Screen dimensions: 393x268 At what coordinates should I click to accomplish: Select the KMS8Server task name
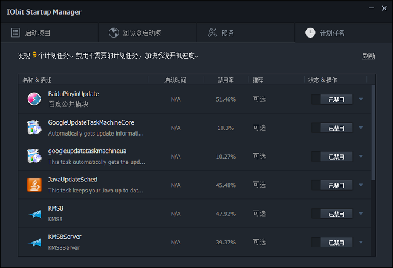[65, 237]
